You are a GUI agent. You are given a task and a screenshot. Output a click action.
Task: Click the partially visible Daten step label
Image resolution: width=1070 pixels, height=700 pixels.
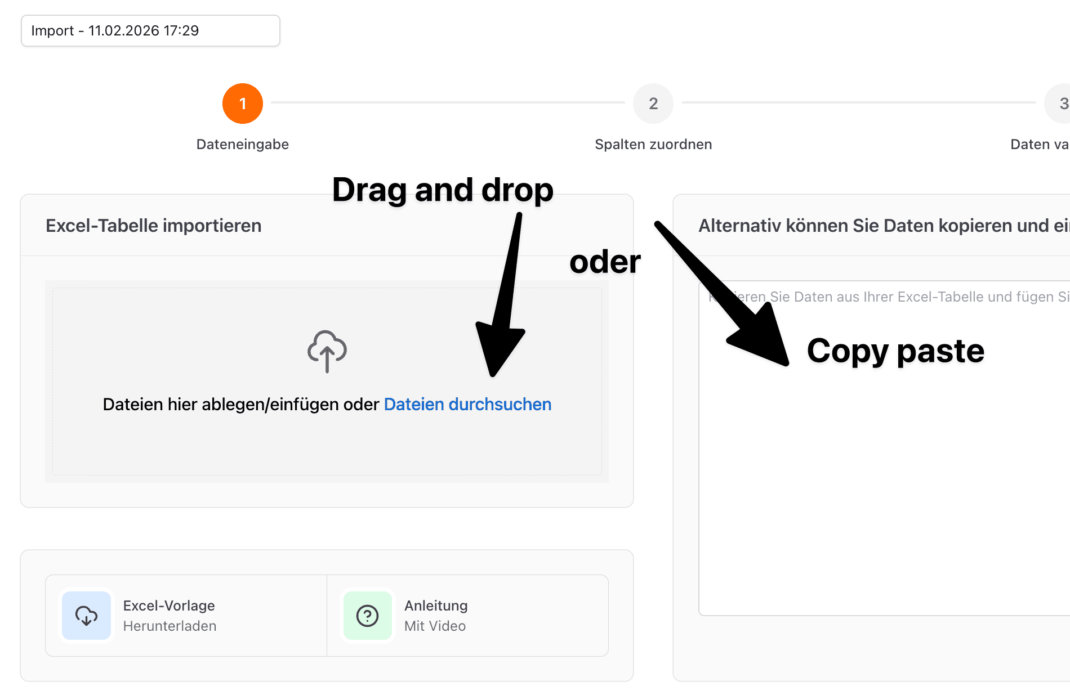[x=1040, y=145]
